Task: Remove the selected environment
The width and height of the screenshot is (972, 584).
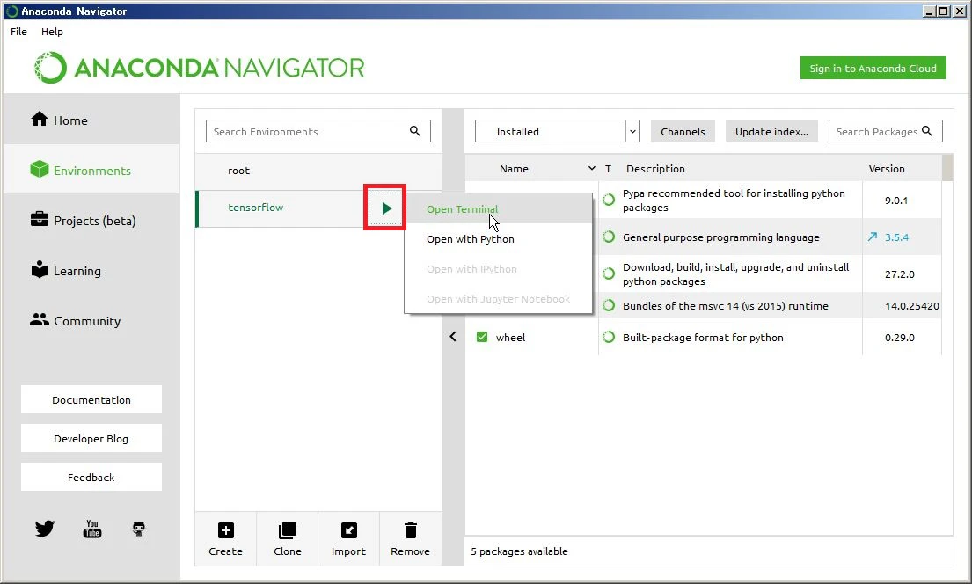Action: coord(410,539)
